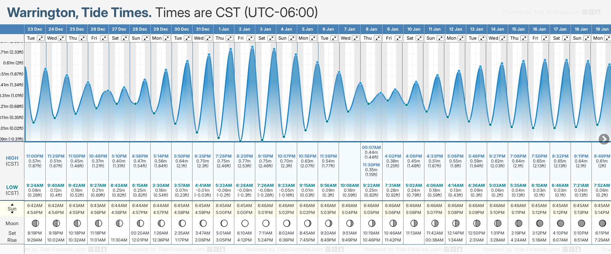Expand the Mon 12 Jan column
This screenshot has width=611, height=254.
coord(461,38)
